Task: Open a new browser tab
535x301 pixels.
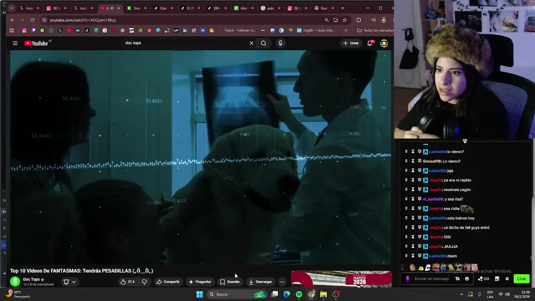Action: [x=342, y=8]
